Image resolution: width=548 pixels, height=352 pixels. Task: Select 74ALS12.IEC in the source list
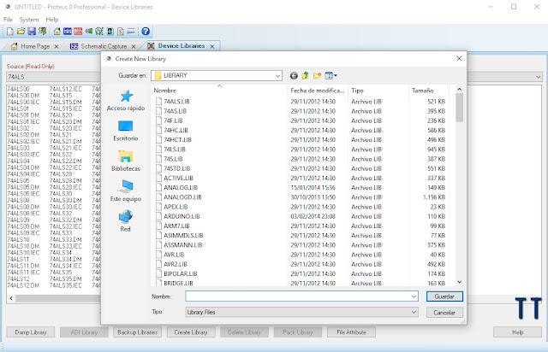[x=65, y=90]
